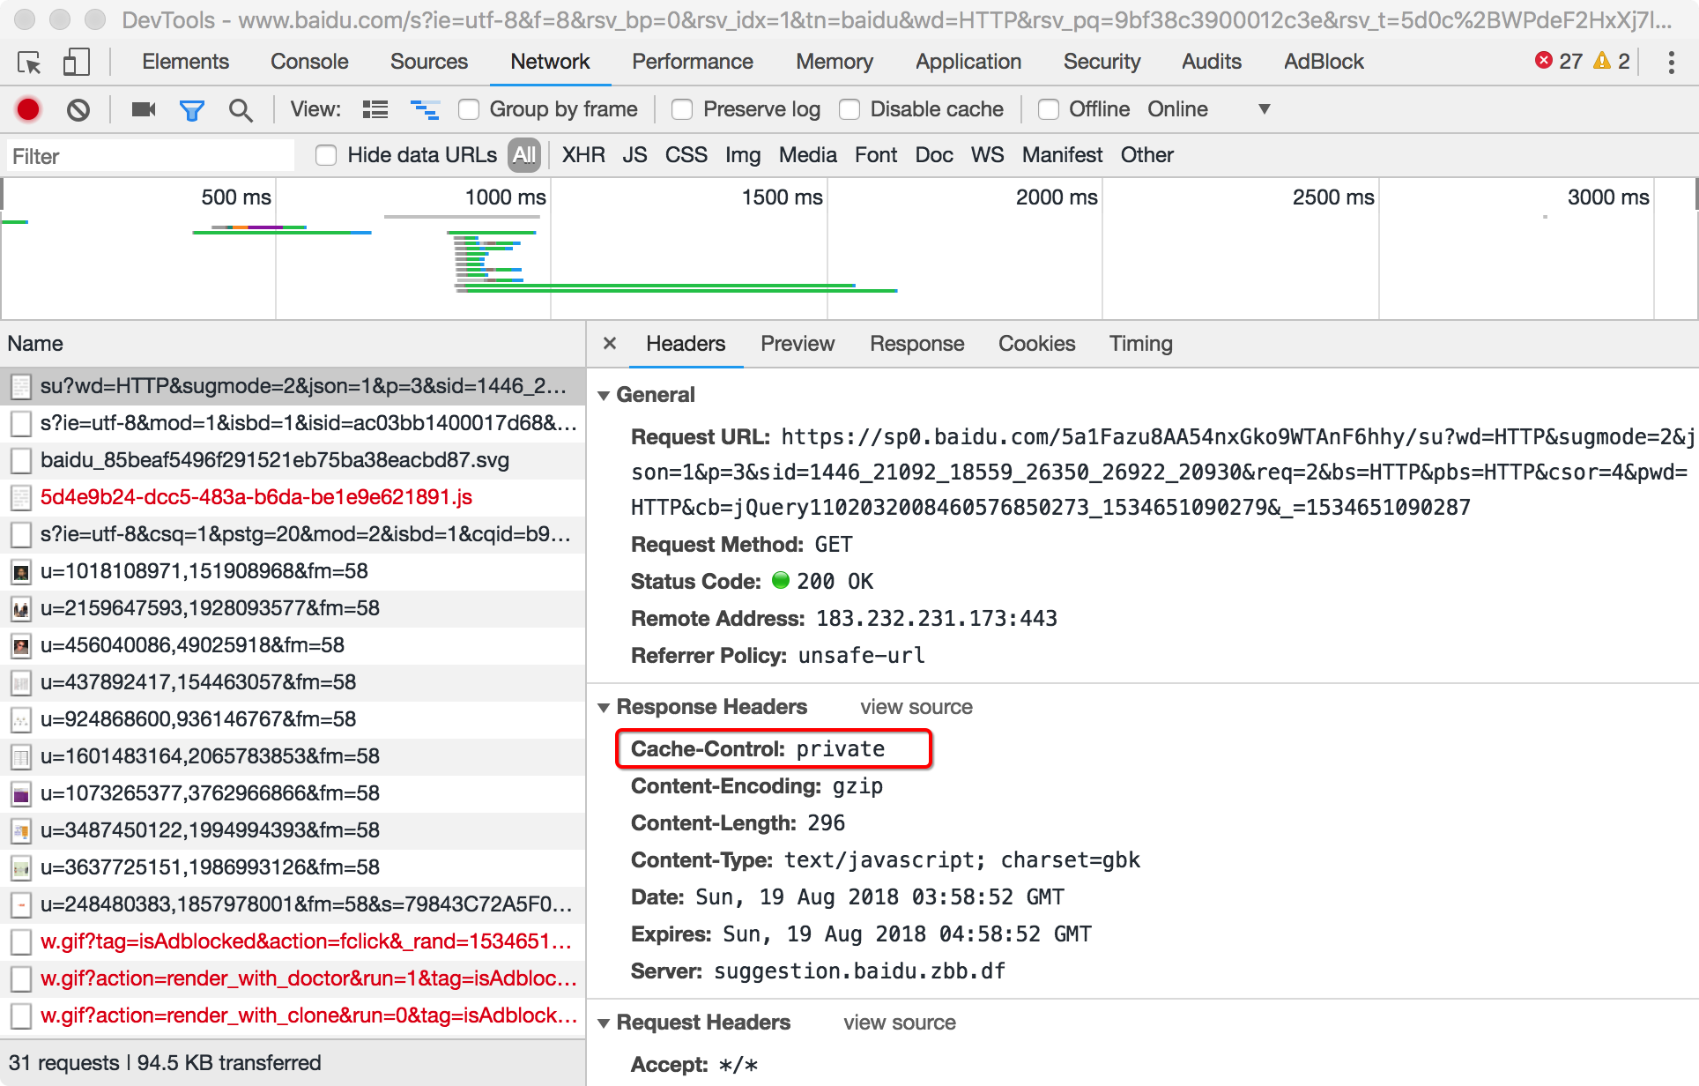Open search with the magnifier icon

pyautogui.click(x=240, y=109)
